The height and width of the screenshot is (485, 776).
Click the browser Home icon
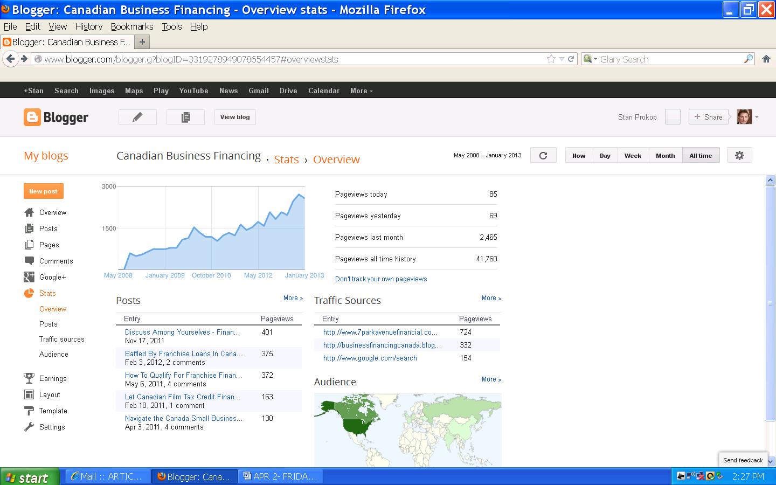[766, 59]
